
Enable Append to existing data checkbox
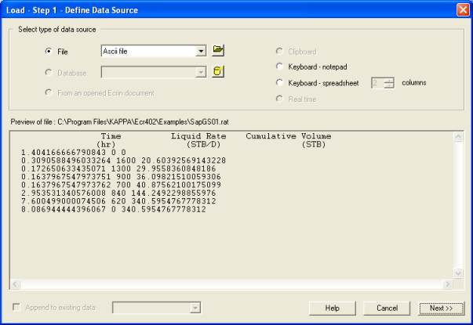point(17,308)
